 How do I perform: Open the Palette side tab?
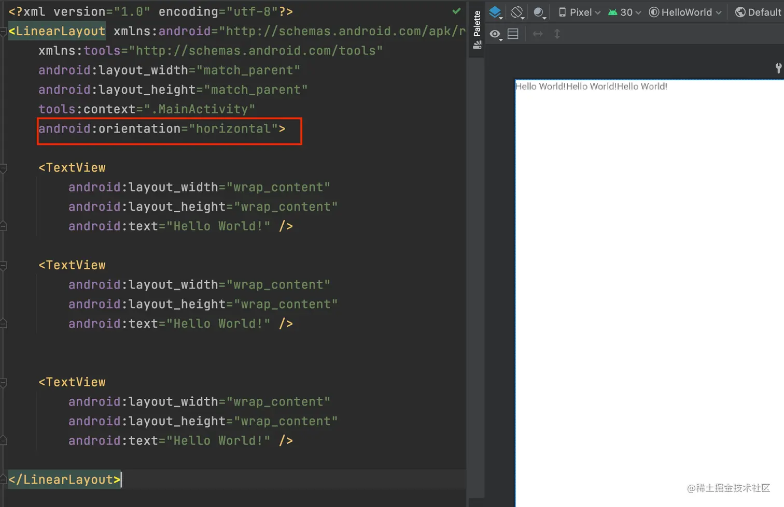click(x=477, y=30)
